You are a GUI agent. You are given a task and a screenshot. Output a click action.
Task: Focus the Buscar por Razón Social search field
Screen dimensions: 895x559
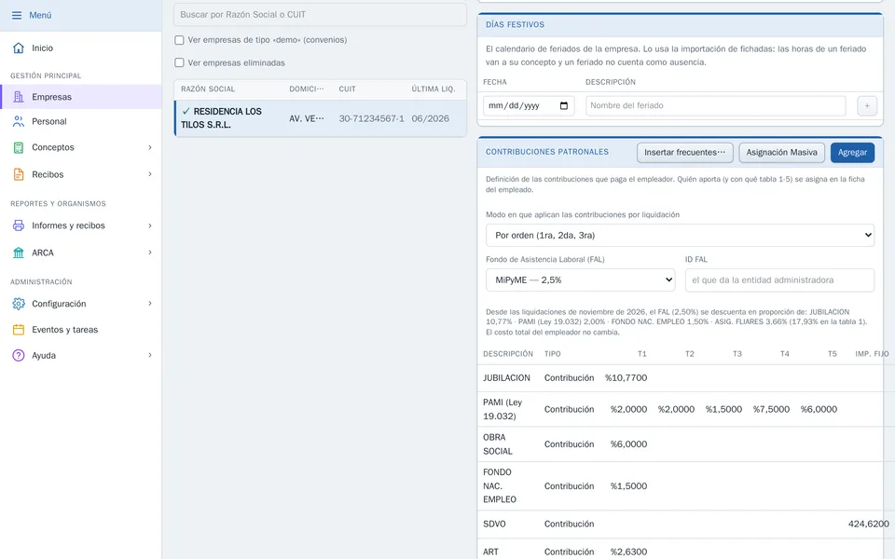[x=320, y=15]
